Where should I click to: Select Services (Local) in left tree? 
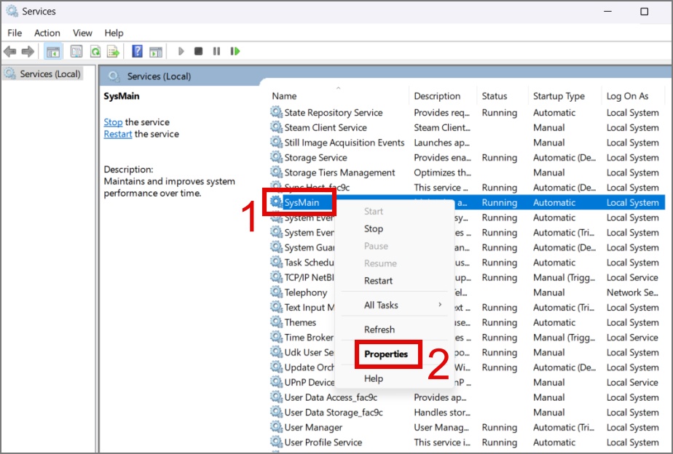tap(50, 73)
